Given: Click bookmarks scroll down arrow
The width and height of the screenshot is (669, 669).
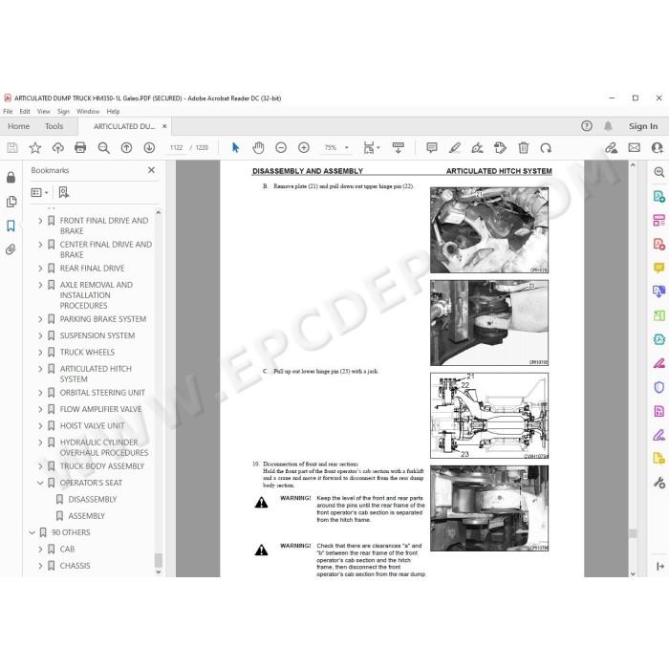Looking at the screenshot, I should (x=159, y=572).
